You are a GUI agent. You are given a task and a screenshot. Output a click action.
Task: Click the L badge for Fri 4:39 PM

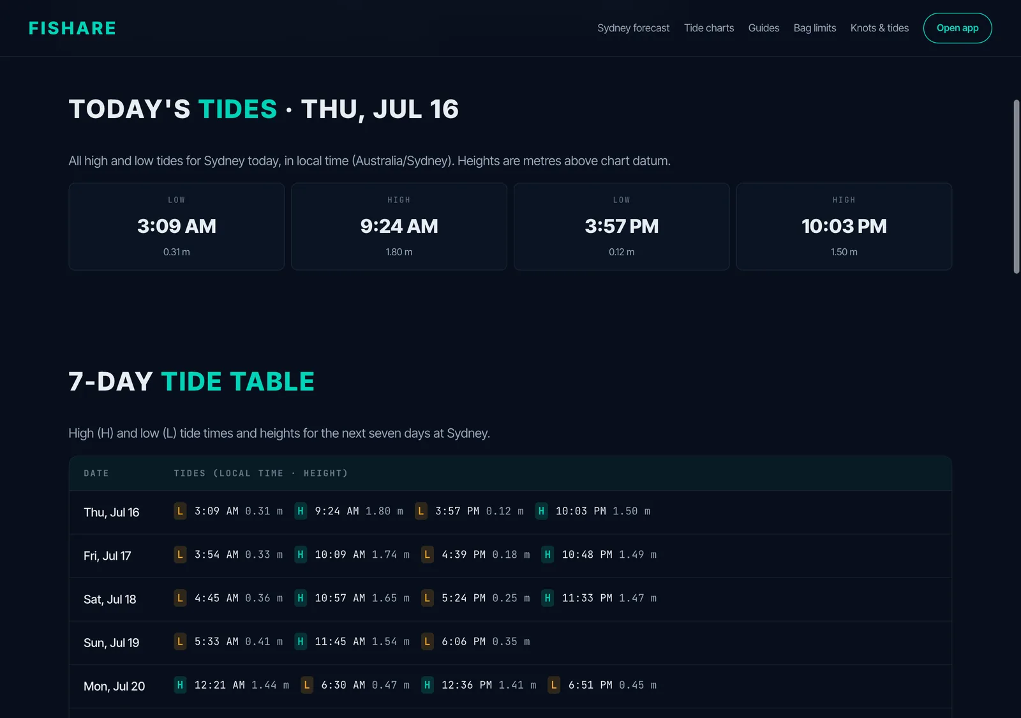click(x=427, y=555)
